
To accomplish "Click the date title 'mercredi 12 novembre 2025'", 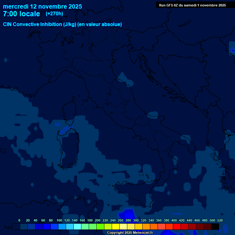I will [x=43, y=6].
